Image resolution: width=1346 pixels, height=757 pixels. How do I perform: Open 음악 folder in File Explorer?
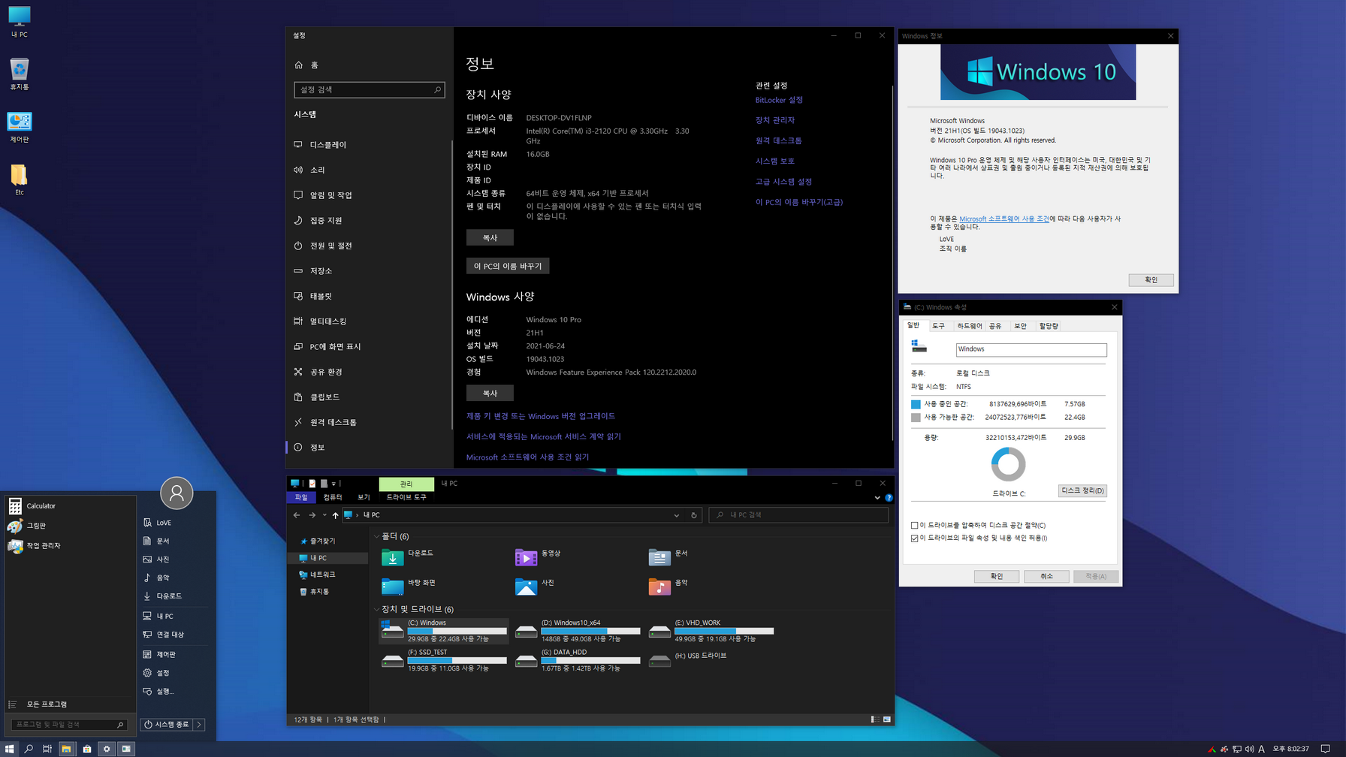pyautogui.click(x=668, y=586)
